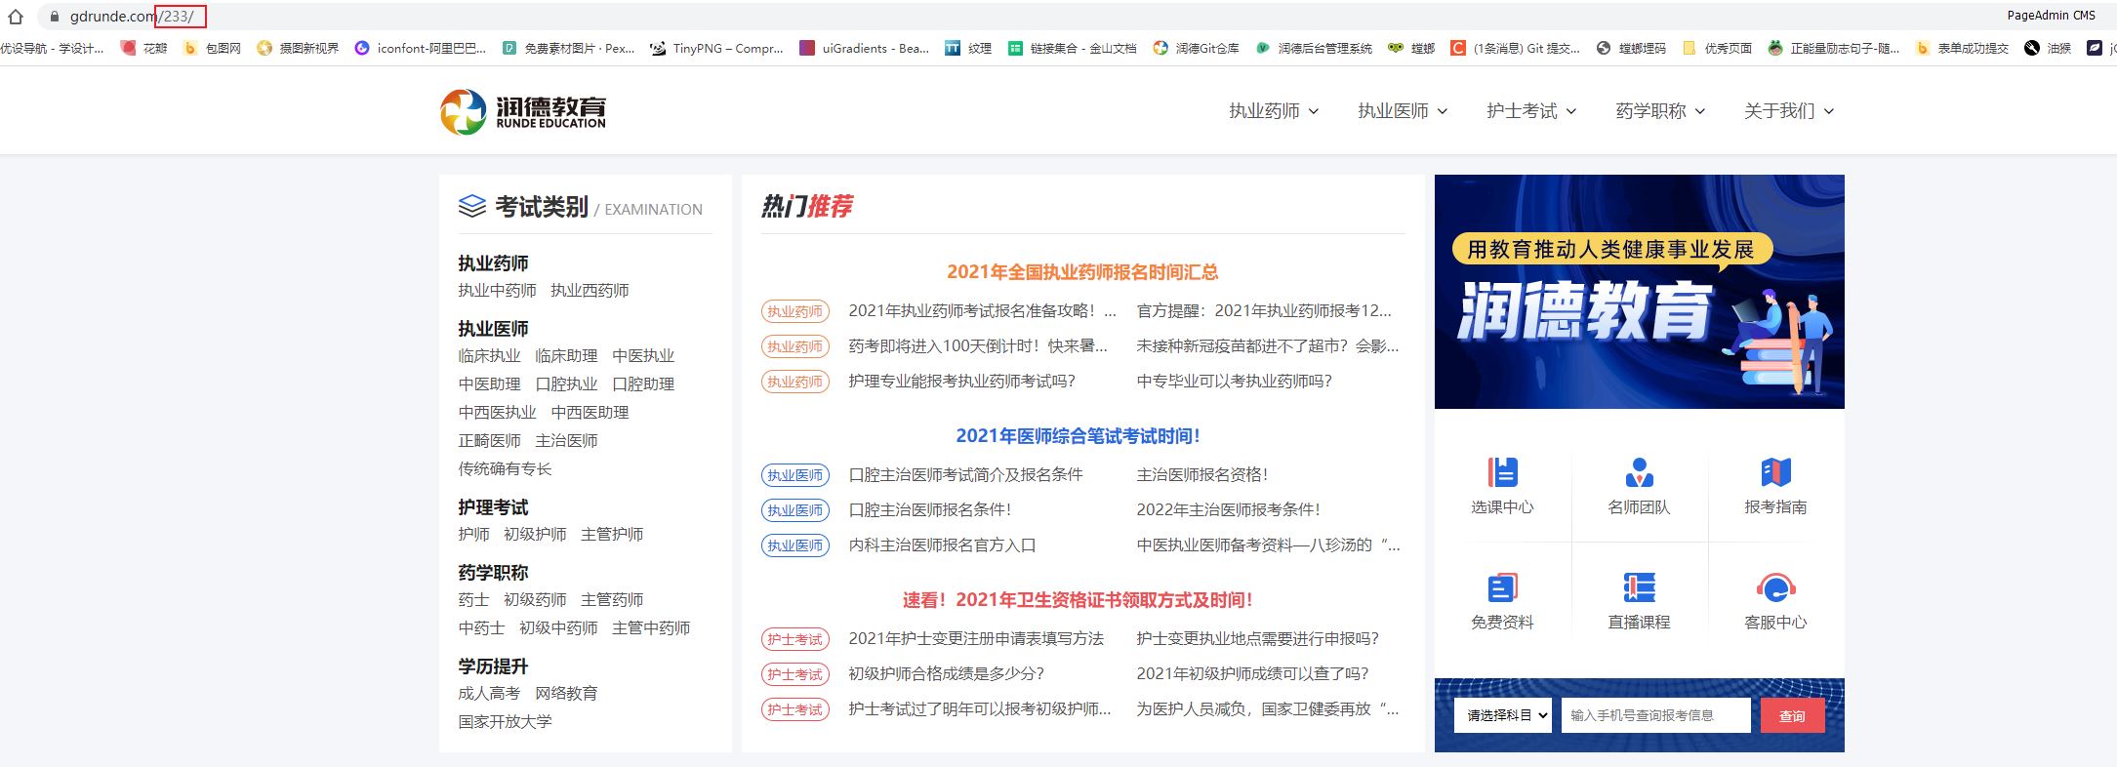Open the 直播课程 live course icon
The image size is (2117, 767).
click(x=1639, y=588)
